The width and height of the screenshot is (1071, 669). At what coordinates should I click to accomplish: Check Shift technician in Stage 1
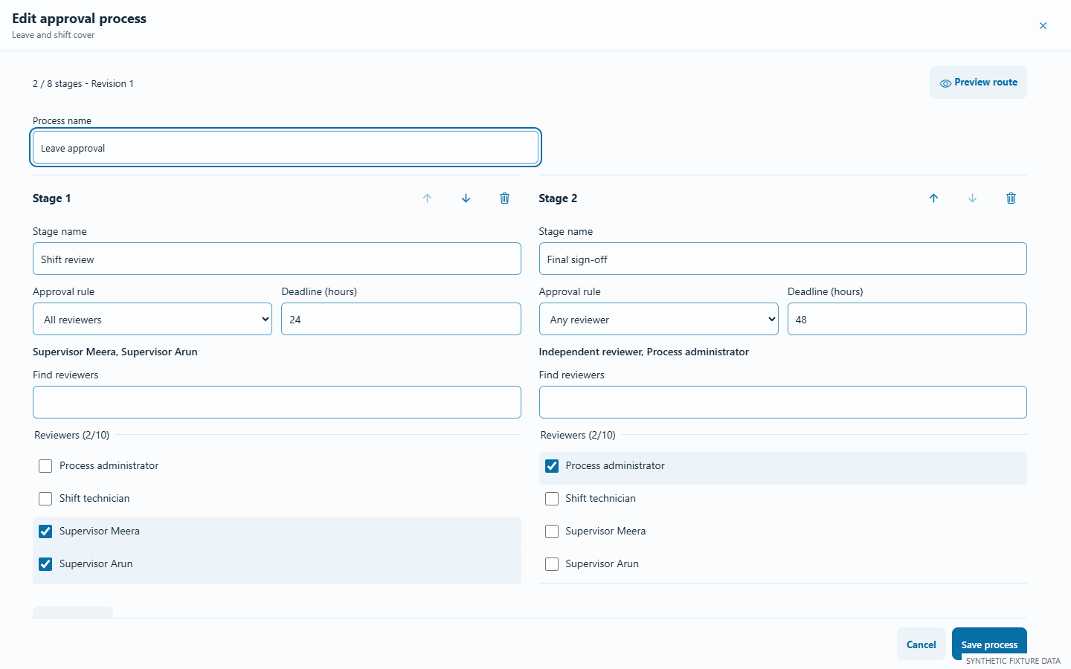point(45,499)
